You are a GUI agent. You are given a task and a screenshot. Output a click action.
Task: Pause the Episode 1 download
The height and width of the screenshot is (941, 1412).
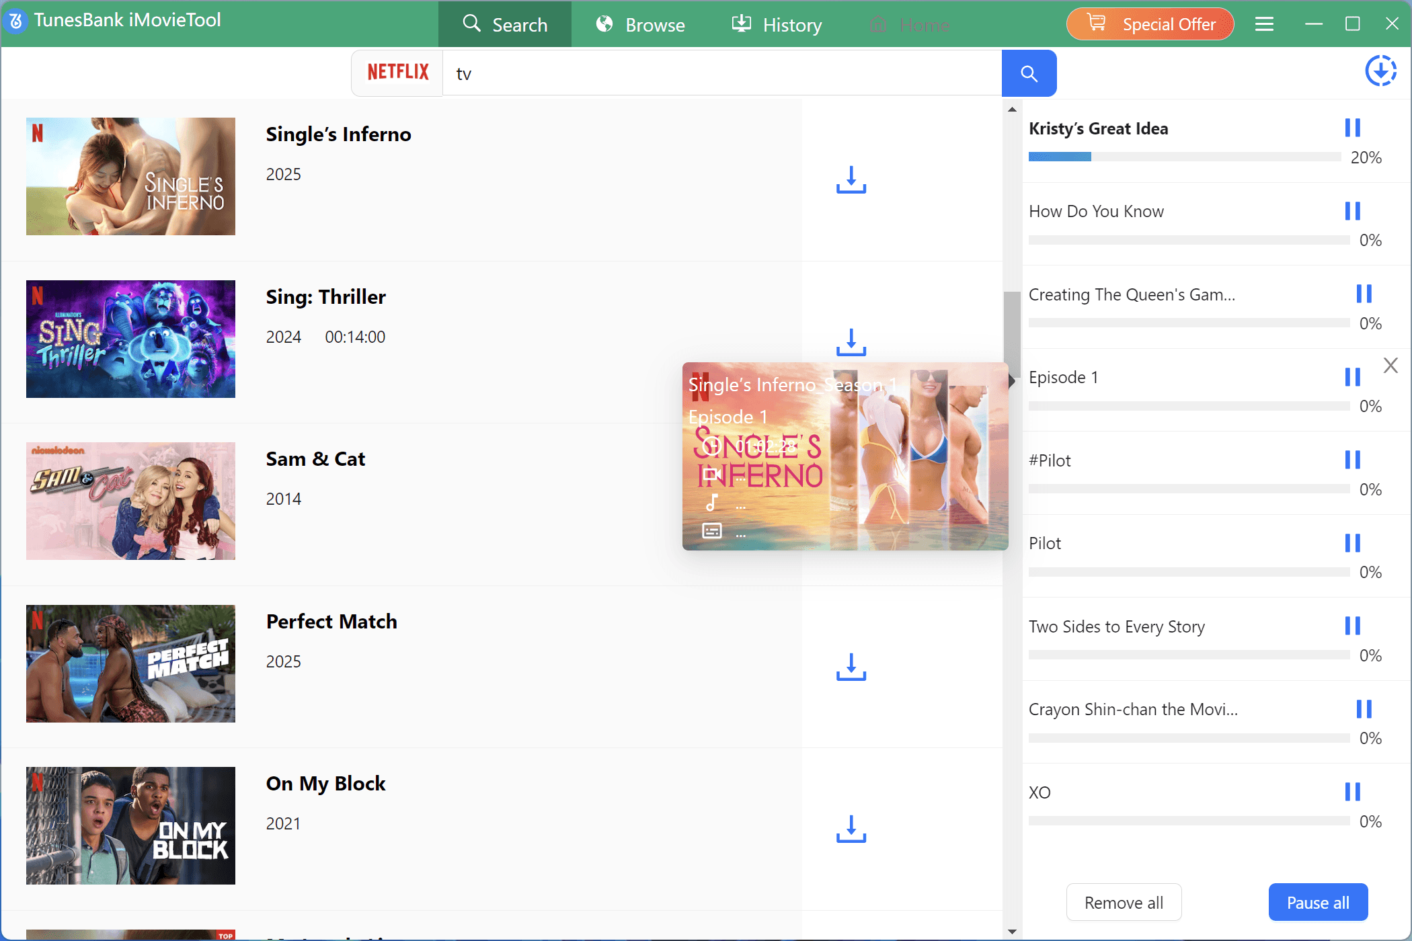[1352, 377]
